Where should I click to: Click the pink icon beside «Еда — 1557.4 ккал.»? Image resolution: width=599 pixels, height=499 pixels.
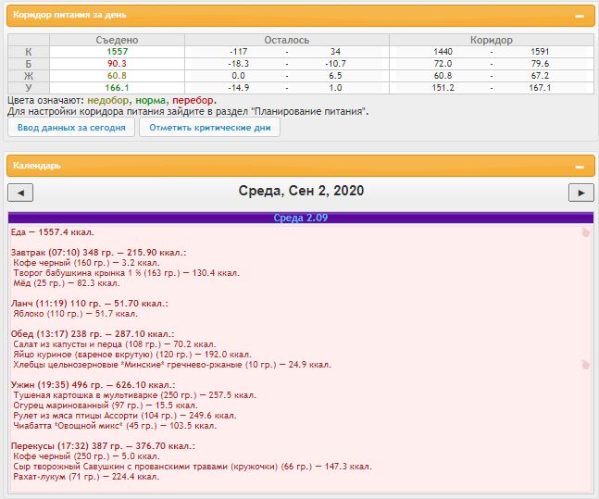click(x=585, y=232)
